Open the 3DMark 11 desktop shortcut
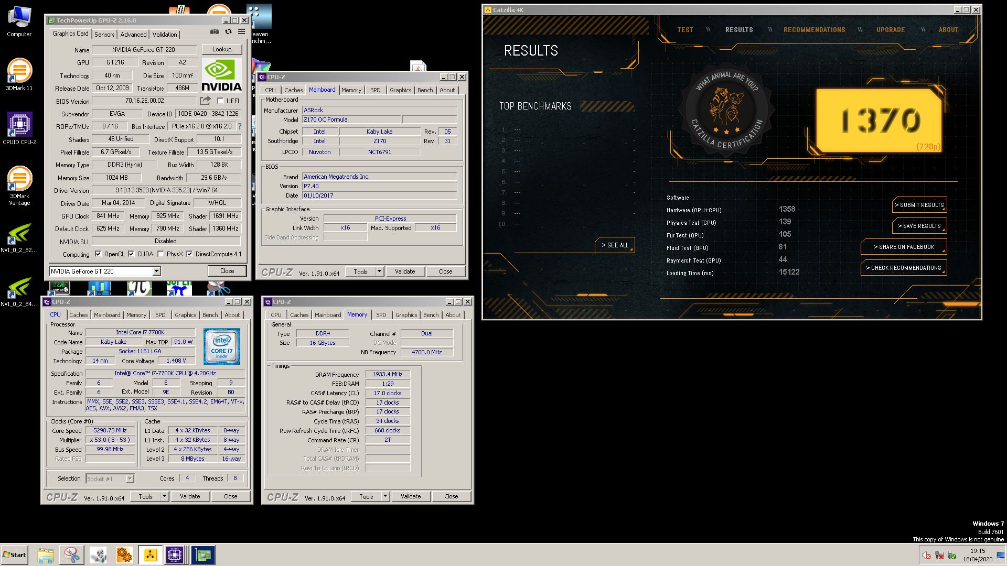The width and height of the screenshot is (1007, 566). [19, 75]
